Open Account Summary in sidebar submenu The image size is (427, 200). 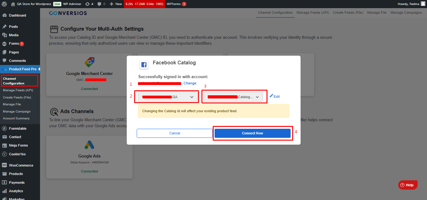(x=16, y=118)
